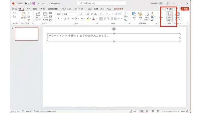Toggle Bold formatting

coord(58,19)
